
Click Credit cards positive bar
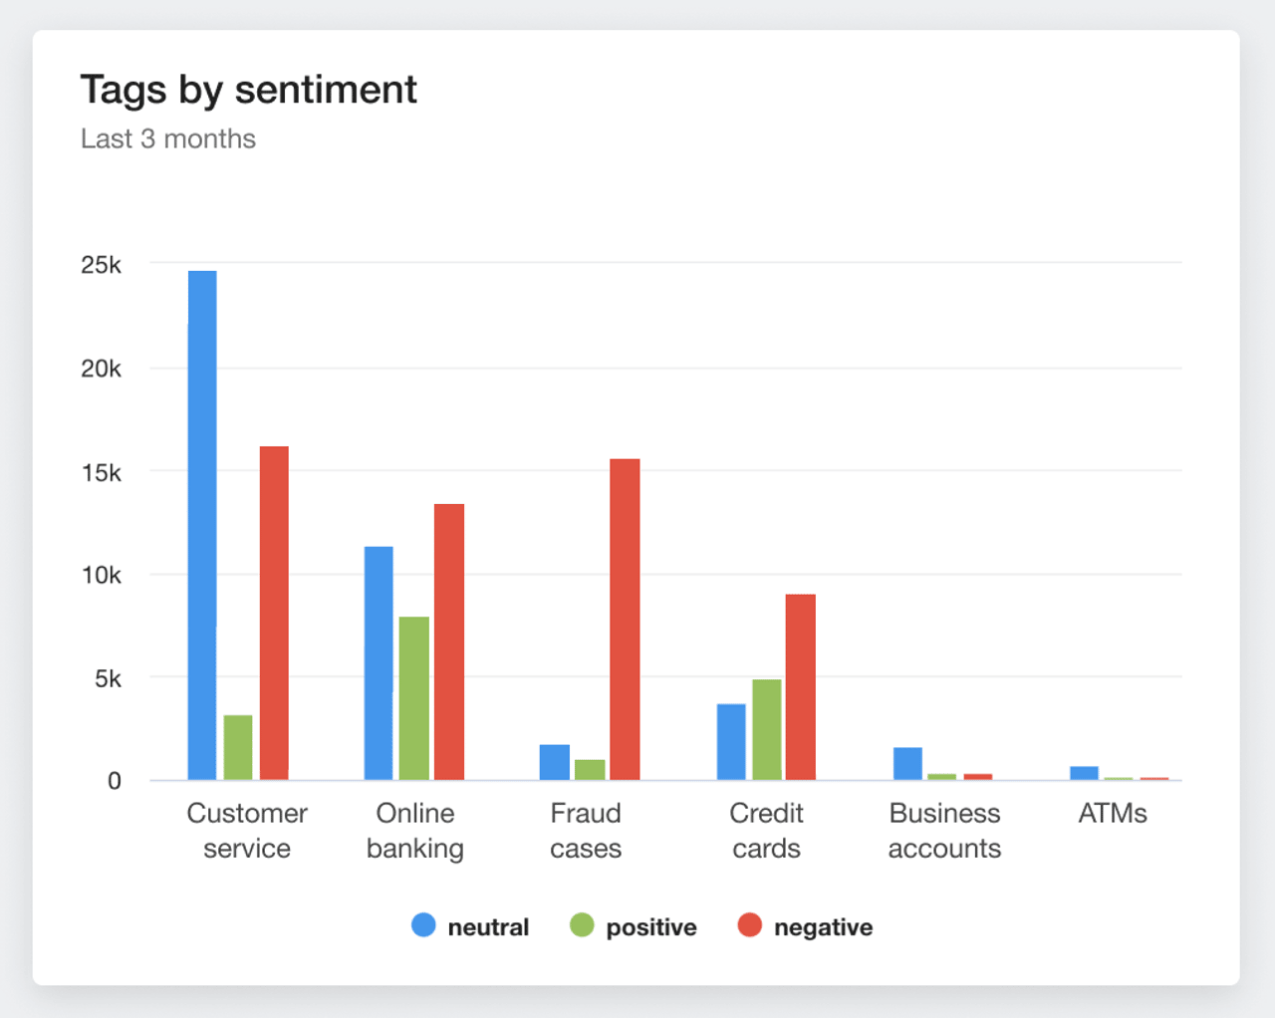[x=766, y=729]
